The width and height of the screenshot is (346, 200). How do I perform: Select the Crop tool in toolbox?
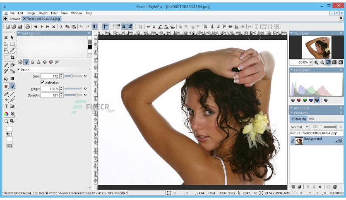tap(12, 57)
